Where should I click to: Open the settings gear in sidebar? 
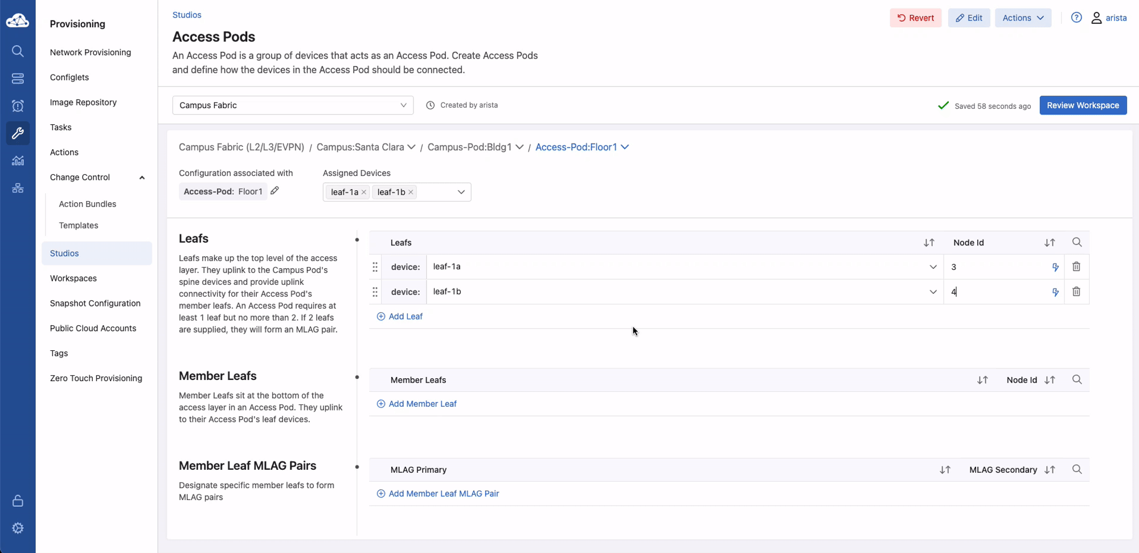coord(18,528)
